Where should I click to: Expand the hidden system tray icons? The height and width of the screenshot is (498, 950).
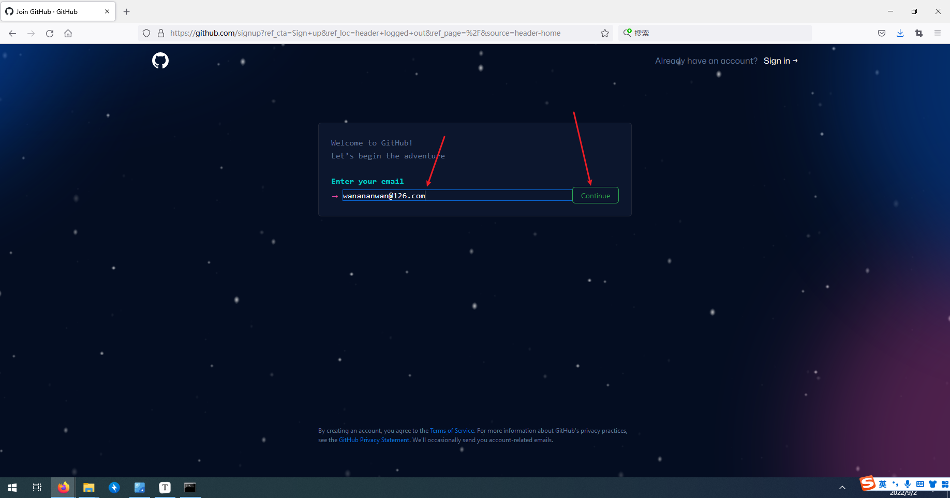[842, 488]
